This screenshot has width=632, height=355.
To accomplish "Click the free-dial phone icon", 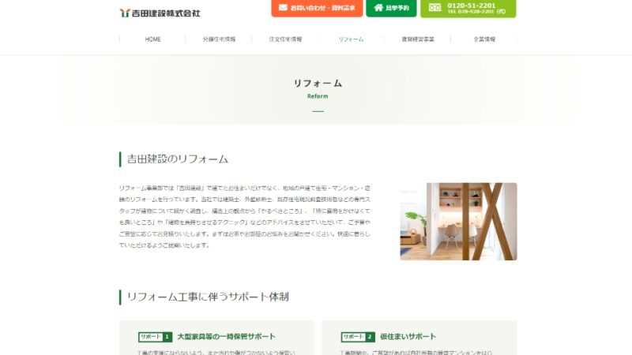I will pyautogui.click(x=434, y=8).
